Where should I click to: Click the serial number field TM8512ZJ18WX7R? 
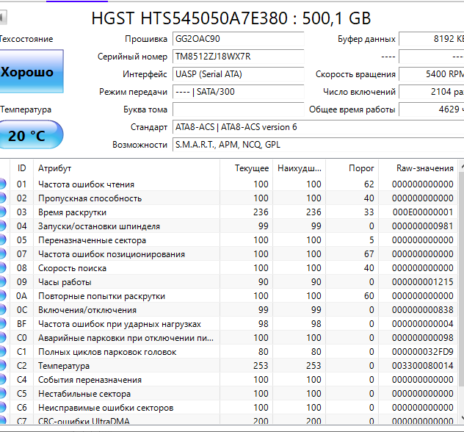coord(237,57)
